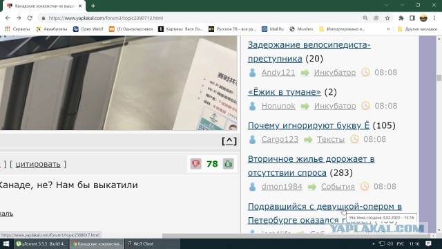This screenshot has width=442, height=249.
Task: Open topic Вторичное жилье дорожает
Action: tap(311, 166)
